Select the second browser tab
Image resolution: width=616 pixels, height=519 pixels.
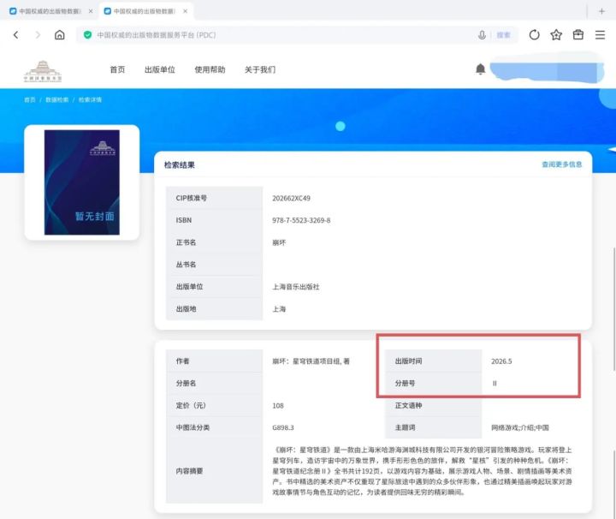tap(145, 11)
